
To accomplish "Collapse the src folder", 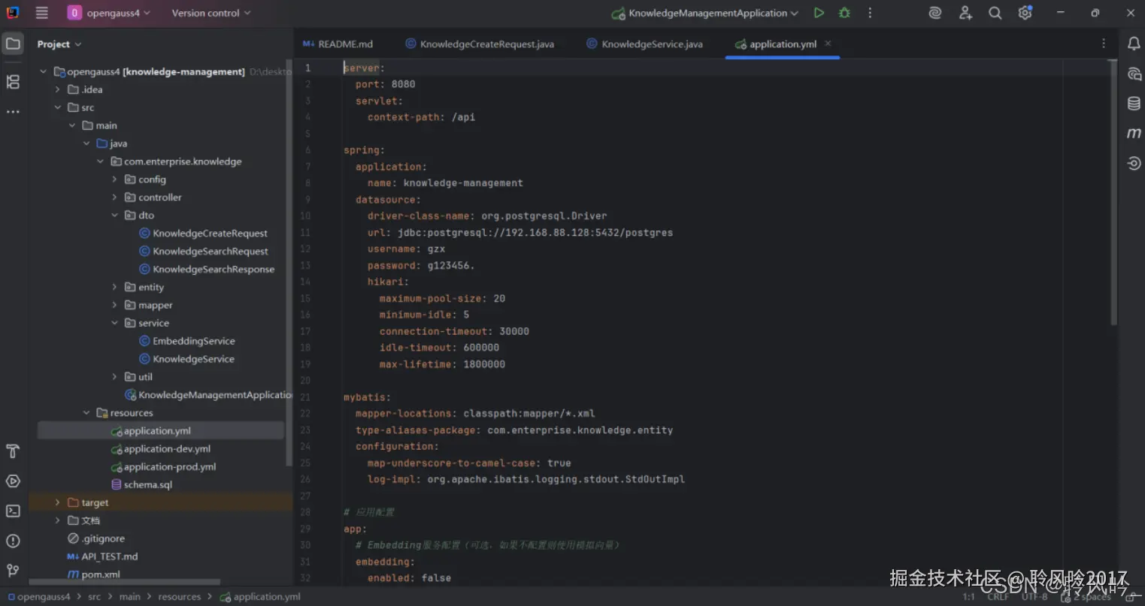I will [x=57, y=107].
